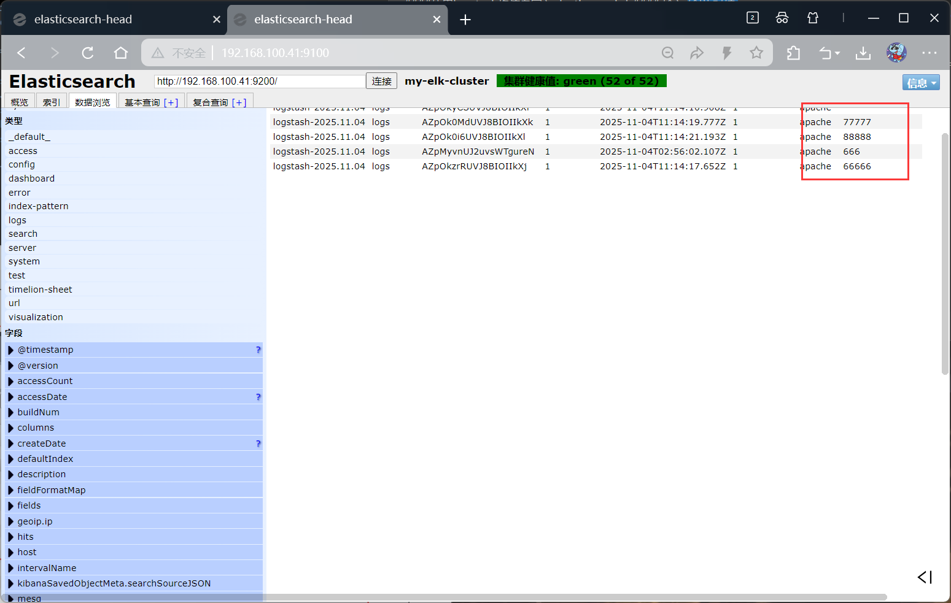Open the 基本查询 basic query tab
Screen dimensions: 951x603
click(151, 102)
